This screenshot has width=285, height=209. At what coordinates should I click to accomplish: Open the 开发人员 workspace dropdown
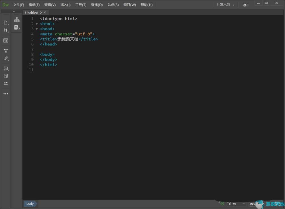(x=225, y=5)
